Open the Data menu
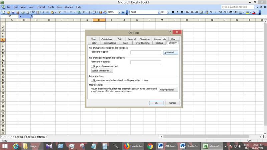 (59, 7)
